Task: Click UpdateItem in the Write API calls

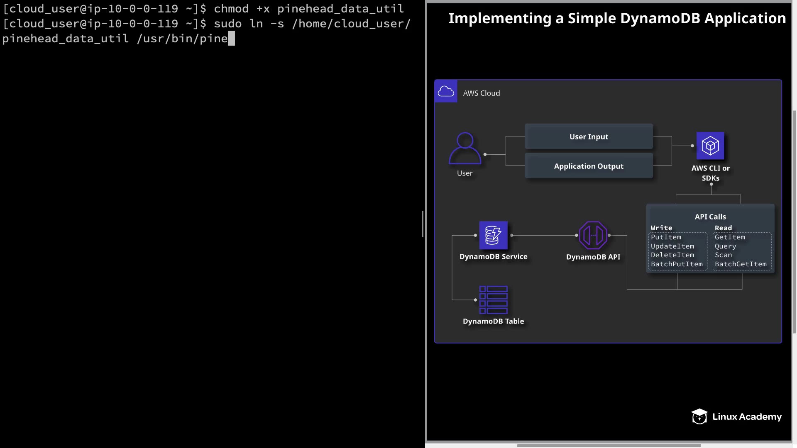Action: point(672,246)
